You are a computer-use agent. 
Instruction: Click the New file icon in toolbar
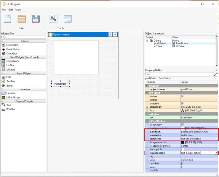coord(7,19)
